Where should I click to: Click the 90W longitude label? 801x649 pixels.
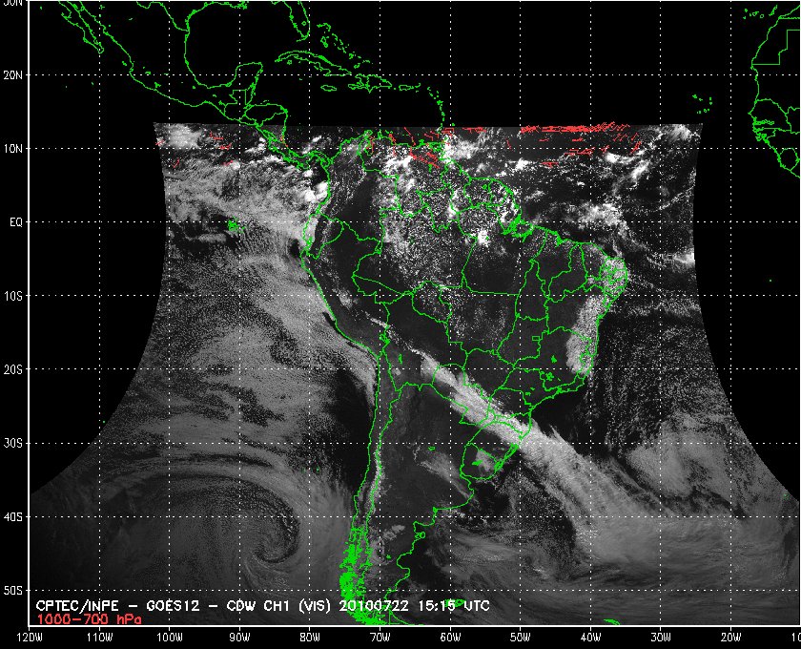[239, 638]
